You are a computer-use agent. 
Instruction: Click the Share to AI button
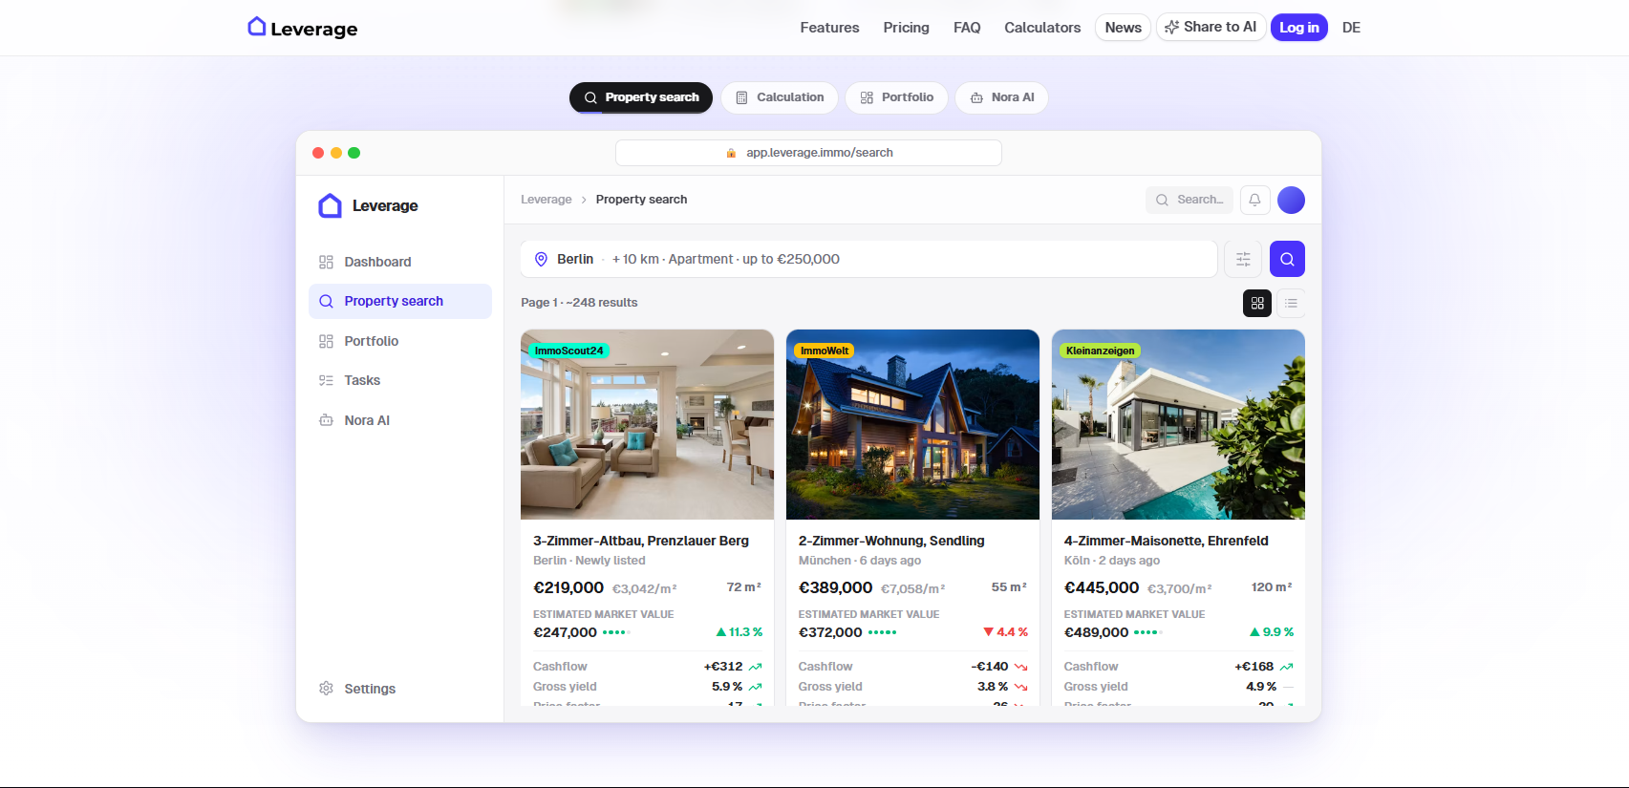[1211, 27]
